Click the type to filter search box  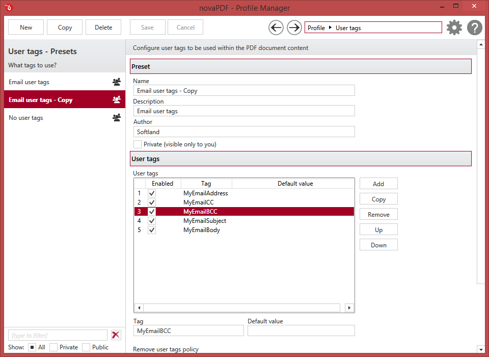pyautogui.click(x=58, y=335)
